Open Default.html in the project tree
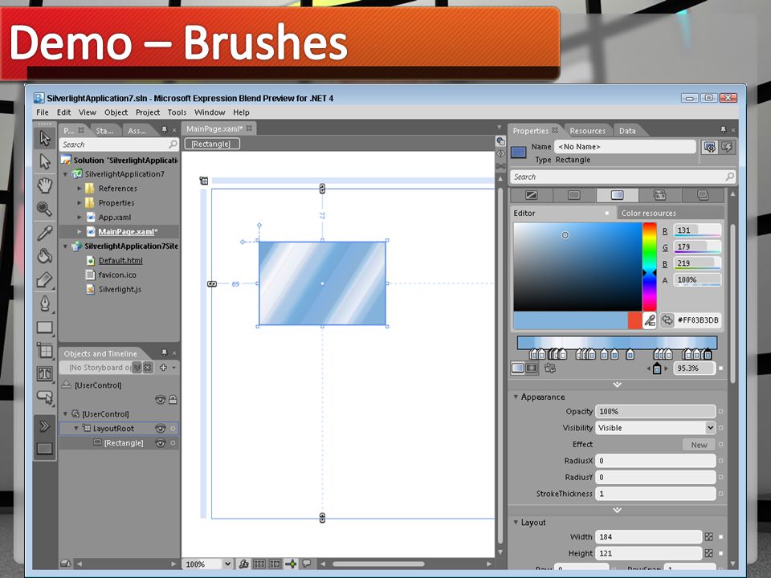This screenshot has width=771, height=578. click(120, 260)
